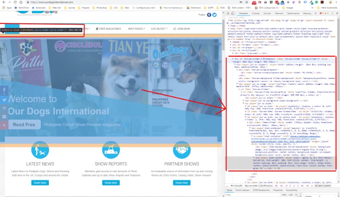Switch to the Network tab
Viewport: 340px width, 197px height.
pyautogui.click(x=279, y=14)
